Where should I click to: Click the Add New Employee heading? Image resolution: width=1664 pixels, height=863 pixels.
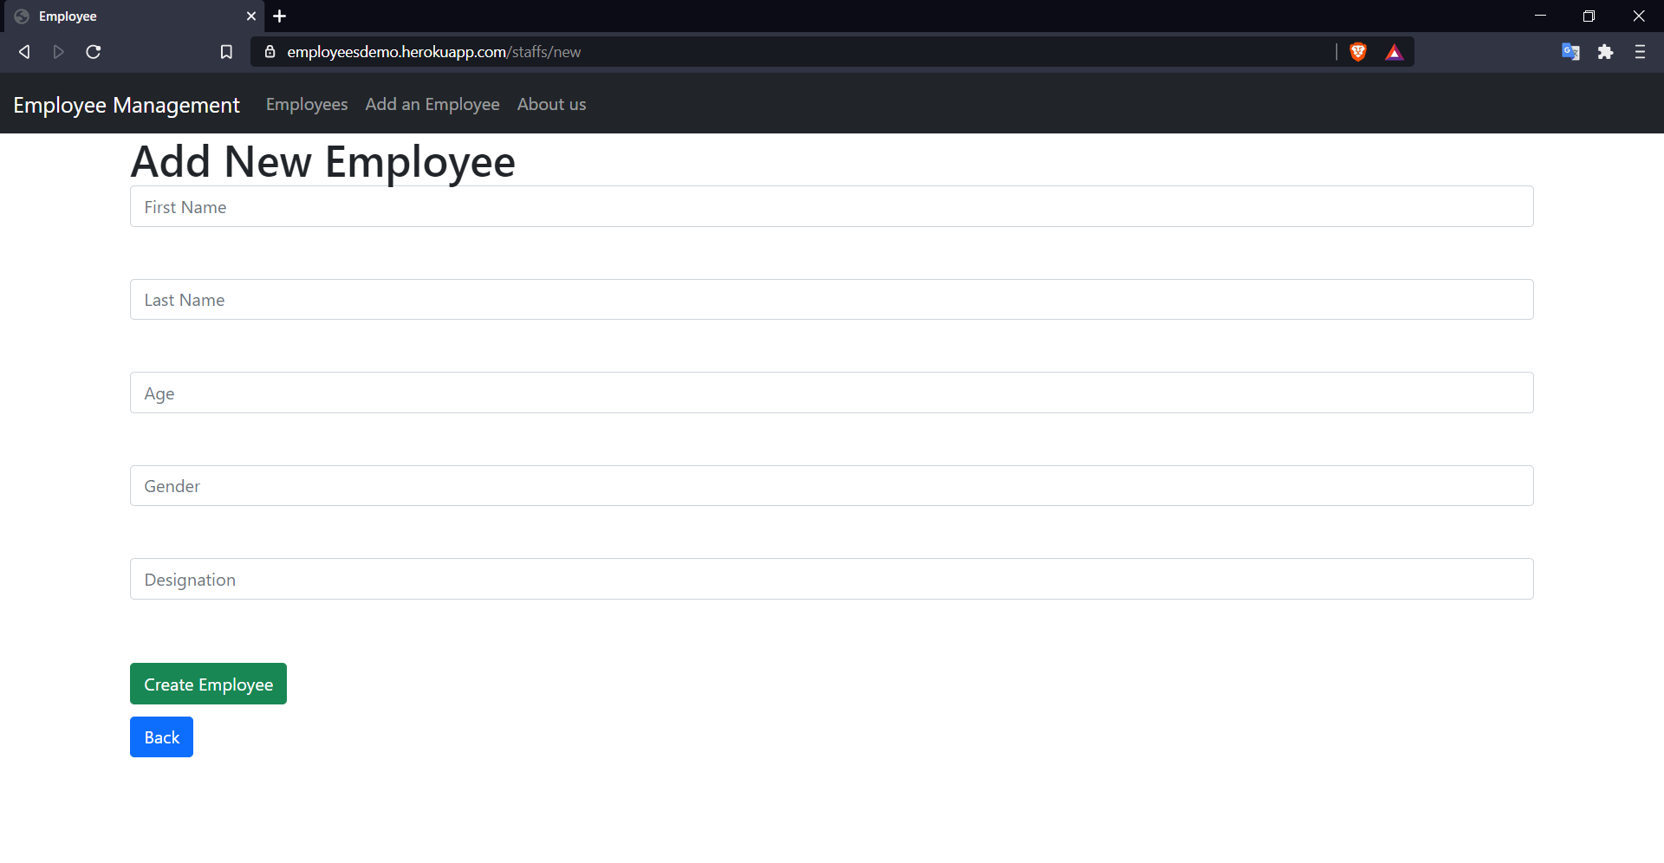pos(323,161)
